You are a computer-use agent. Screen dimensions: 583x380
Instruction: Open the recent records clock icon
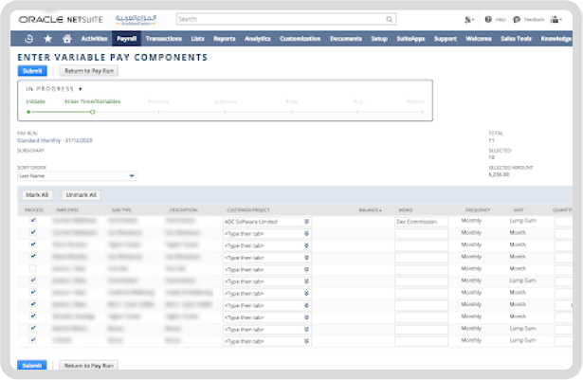(x=28, y=39)
